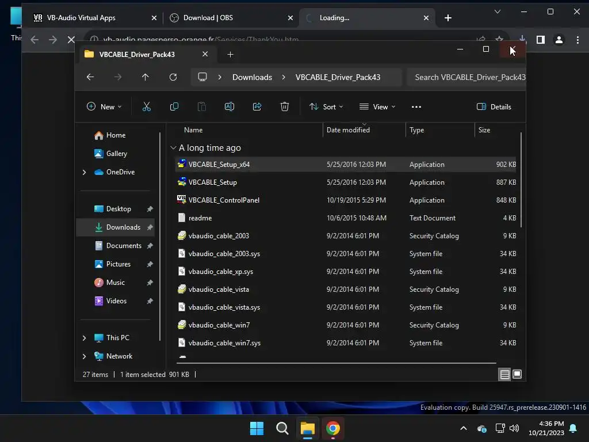The image size is (589, 442).
Task: Click the Rename icon in toolbar
Action: tap(229, 106)
